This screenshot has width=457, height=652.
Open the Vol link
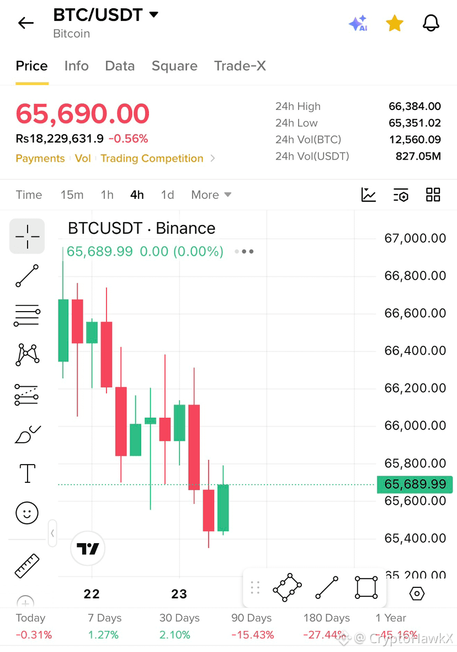[x=83, y=159]
